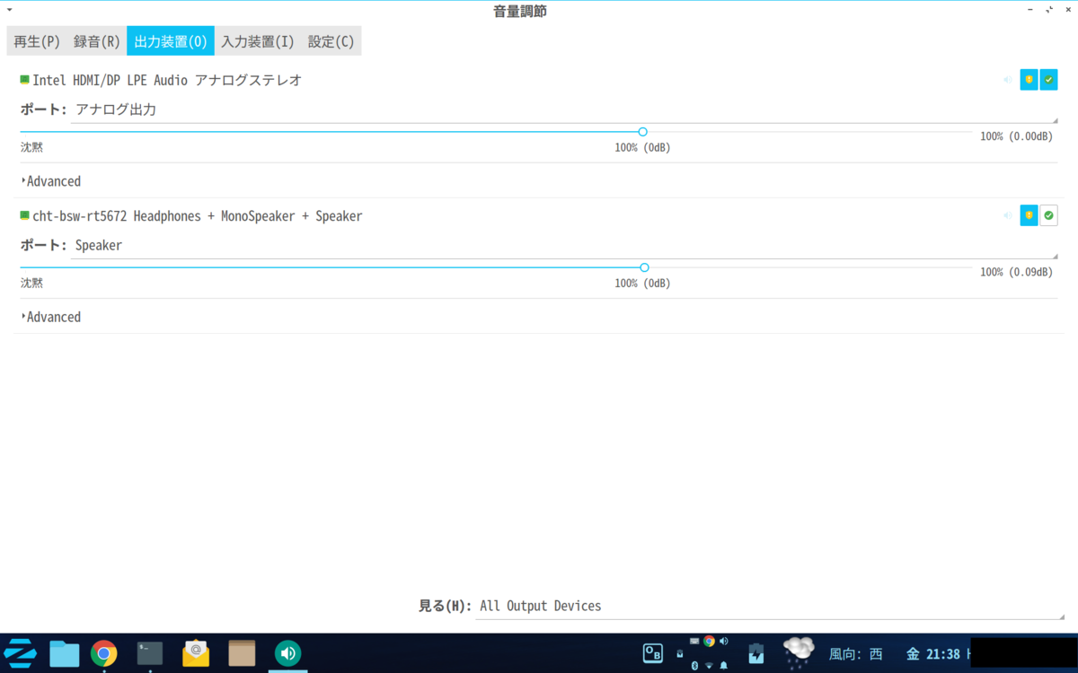This screenshot has width=1078, height=673.
Task: Click the Intel HDMI/DP volume slider handle
Action: pyautogui.click(x=642, y=132)
